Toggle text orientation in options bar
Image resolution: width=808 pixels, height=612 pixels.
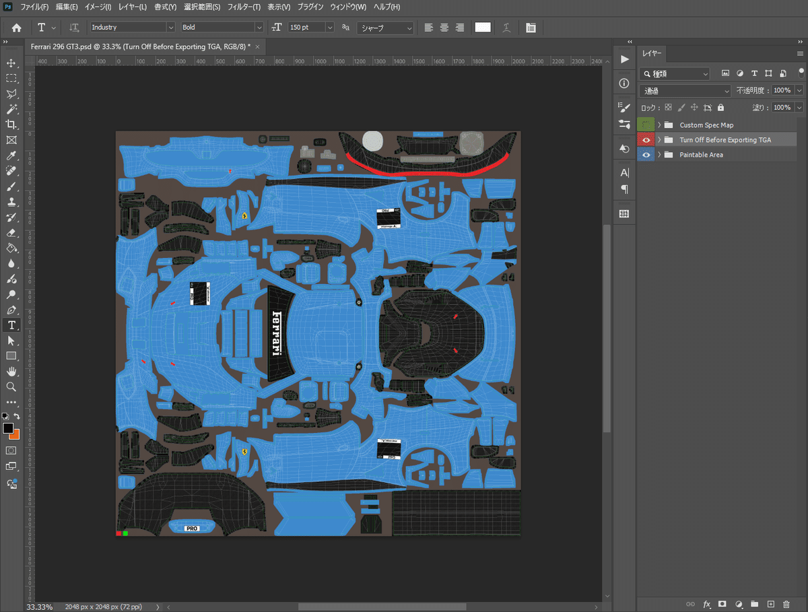click(75, 28)
